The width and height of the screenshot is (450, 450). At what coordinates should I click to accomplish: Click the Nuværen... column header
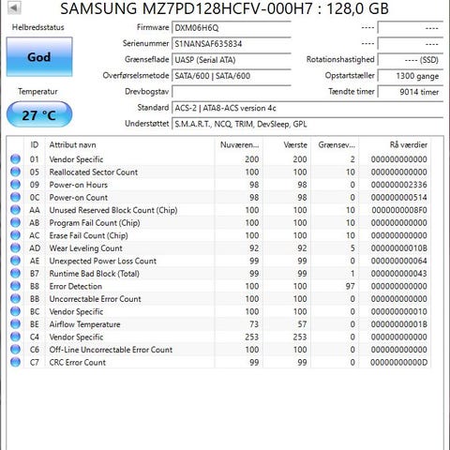tap(239, 144)
